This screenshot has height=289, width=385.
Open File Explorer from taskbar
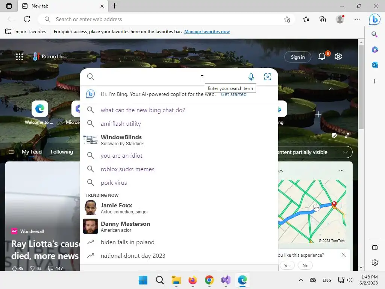pyautogui.click(x=176, y=280)
